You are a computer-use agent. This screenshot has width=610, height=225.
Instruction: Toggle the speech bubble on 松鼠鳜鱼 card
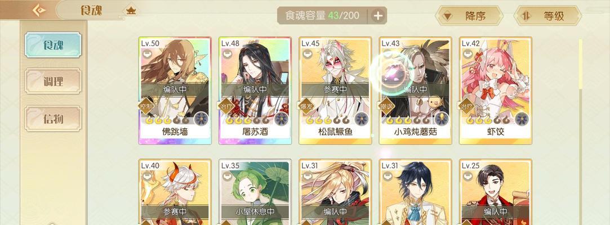tap(308, 54)
